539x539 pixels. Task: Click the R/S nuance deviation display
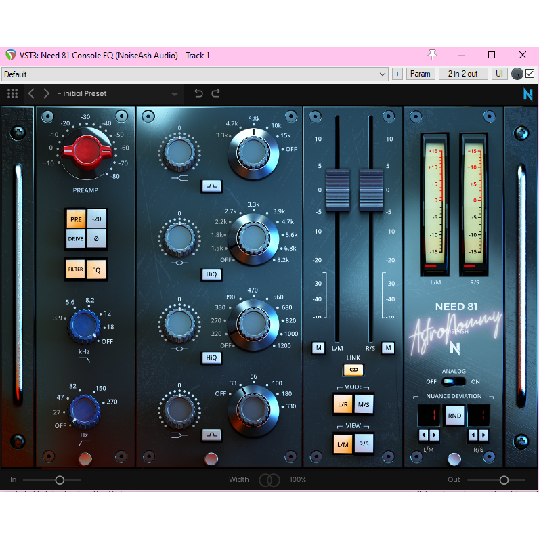(x=479, y=415)
